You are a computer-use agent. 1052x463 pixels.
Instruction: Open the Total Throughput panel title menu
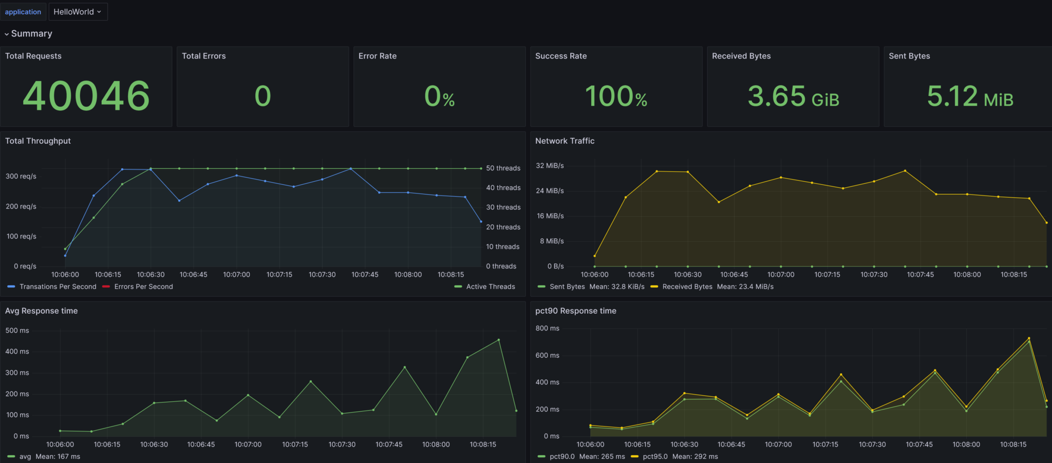(38, 141)
